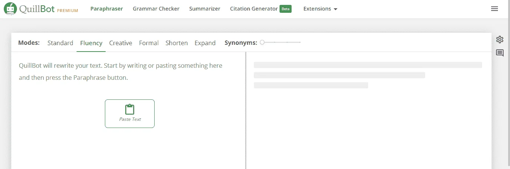Open the feedback comment icon
Viewport: 510px width, 169px height.
(500, 53)
